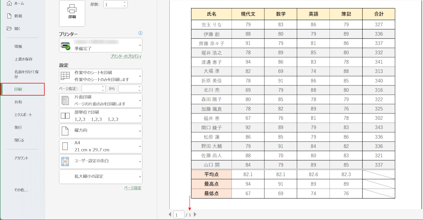Click header cell 現代文 in preview
The height and width of the screenshot is (220, 423).
(x=248, y=14)
